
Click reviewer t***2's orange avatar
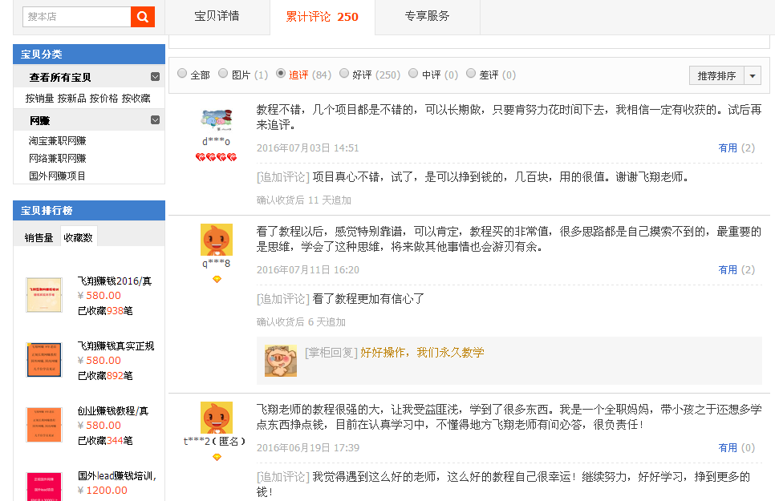coord(216,418)
